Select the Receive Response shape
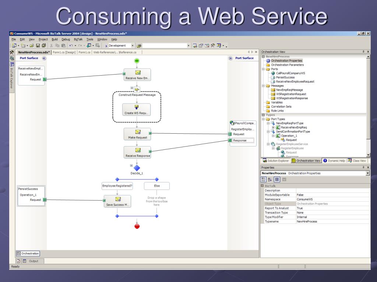This screenshot has height=282, width=377. (x=137, y=152)
